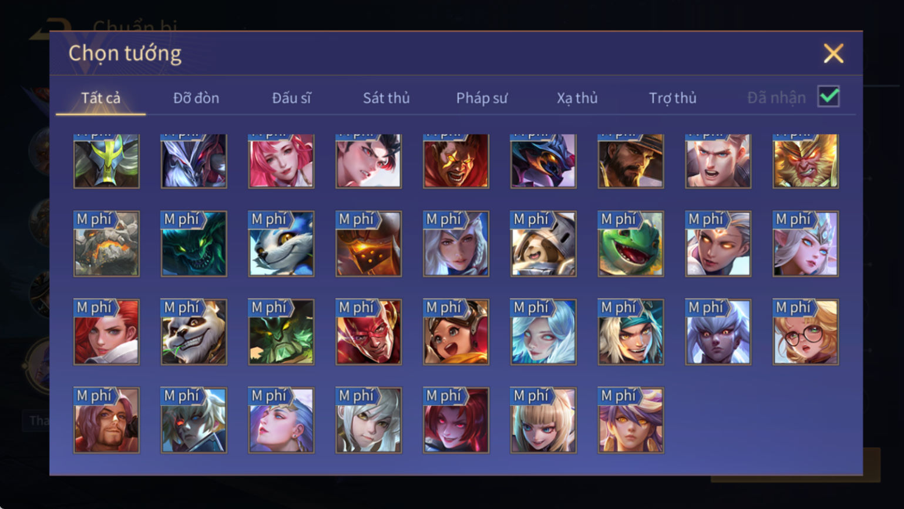The height and width of the screenshot is (509, 904).
Task: Close the Chọn tướng dialog
Action: pos(833,53)
